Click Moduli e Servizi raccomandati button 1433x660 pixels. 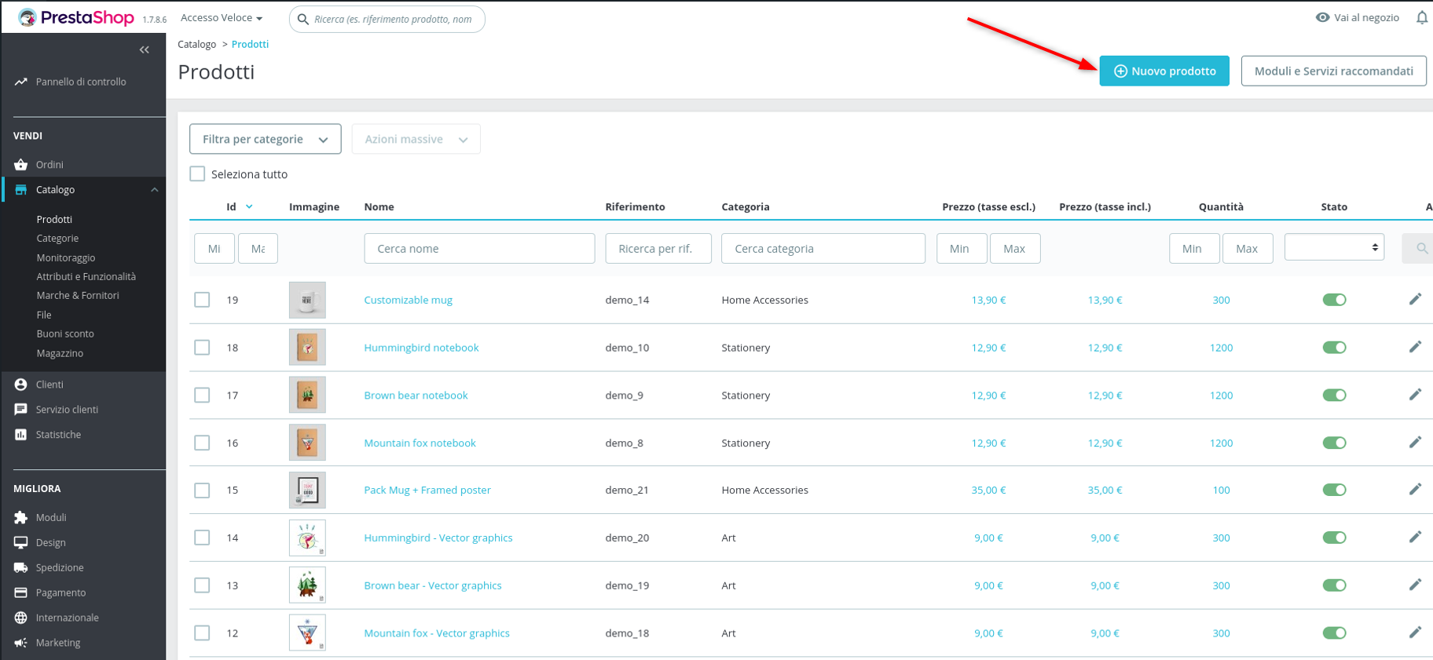click(x=1334, y=71)
